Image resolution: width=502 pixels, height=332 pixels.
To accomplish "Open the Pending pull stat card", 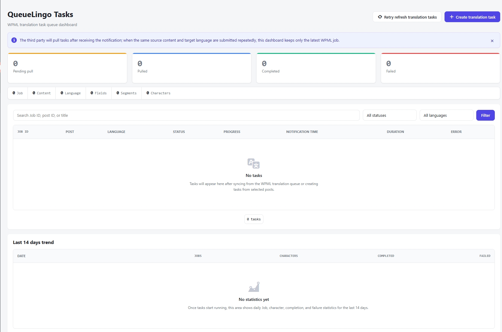I will click(67, 68).
